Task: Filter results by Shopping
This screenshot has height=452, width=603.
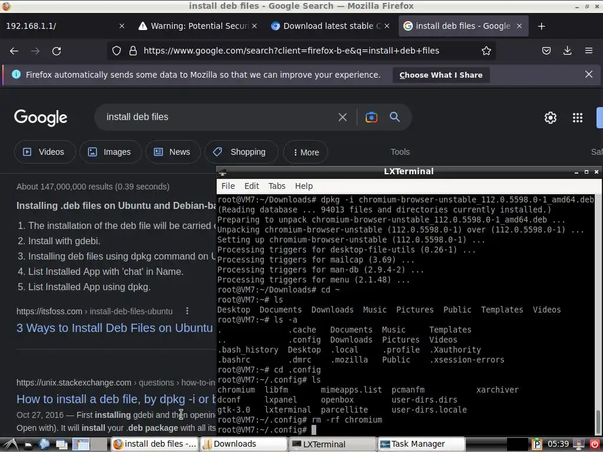Action: point(241,152)
